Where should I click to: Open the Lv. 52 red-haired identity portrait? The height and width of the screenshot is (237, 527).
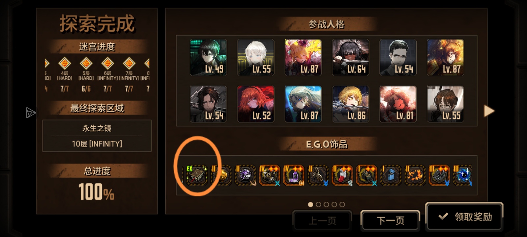click(256, 104)
